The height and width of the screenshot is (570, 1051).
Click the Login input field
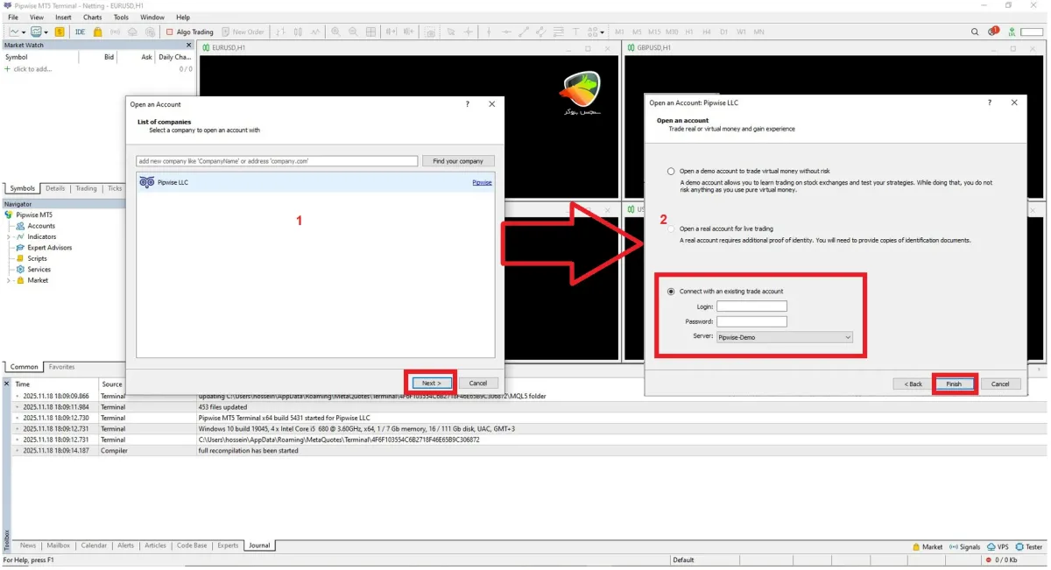(751, 306)
